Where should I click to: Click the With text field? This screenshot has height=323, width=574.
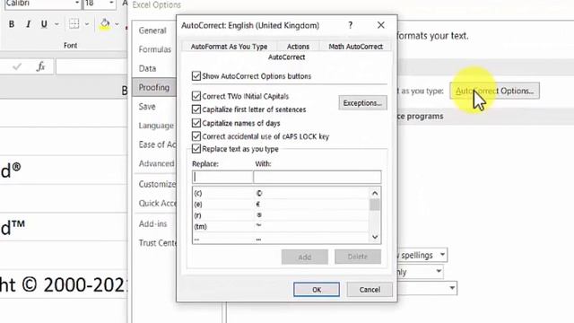pyautogui.click(x=317, y=177)
